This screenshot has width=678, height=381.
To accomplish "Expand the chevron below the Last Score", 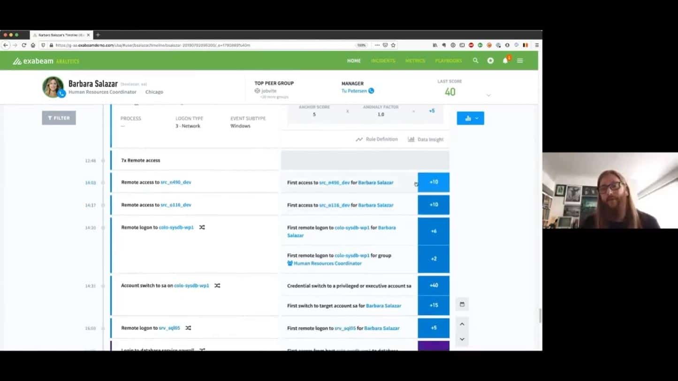I will coord(488,95).
